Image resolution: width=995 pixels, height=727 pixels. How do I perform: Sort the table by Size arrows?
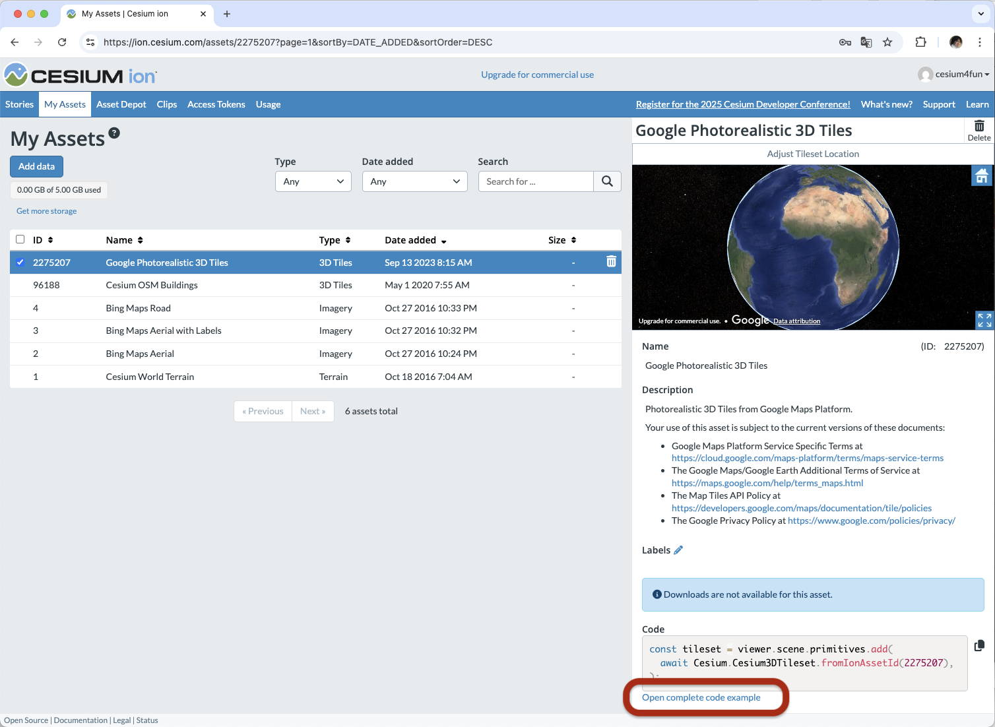click(573, 240)
